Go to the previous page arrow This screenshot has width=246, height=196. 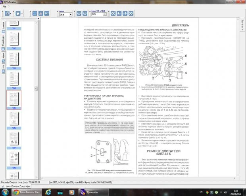pos(119,13)
